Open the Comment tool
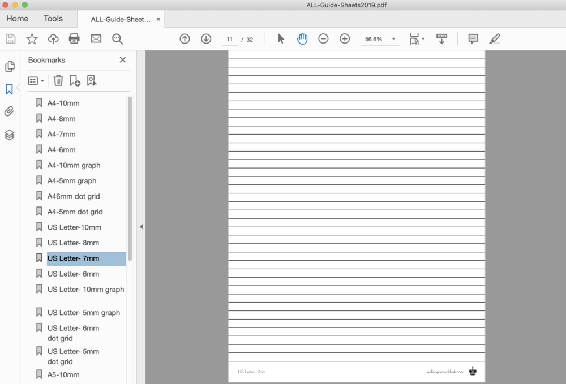 point(473,38)
